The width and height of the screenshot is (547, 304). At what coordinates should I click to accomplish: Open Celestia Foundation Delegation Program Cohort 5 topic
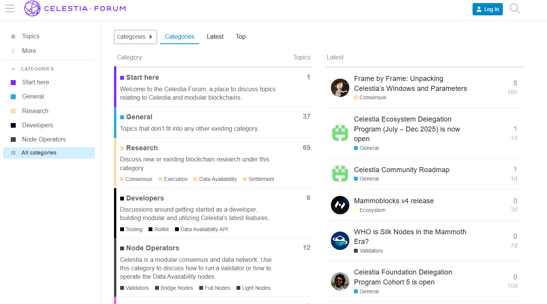click(403, 277)
